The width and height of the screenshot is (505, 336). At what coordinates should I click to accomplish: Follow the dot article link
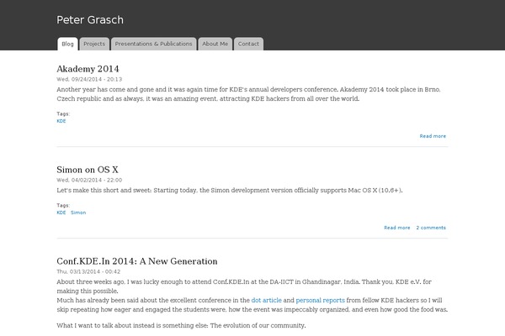pyautogui.click(x=266, y=300)
